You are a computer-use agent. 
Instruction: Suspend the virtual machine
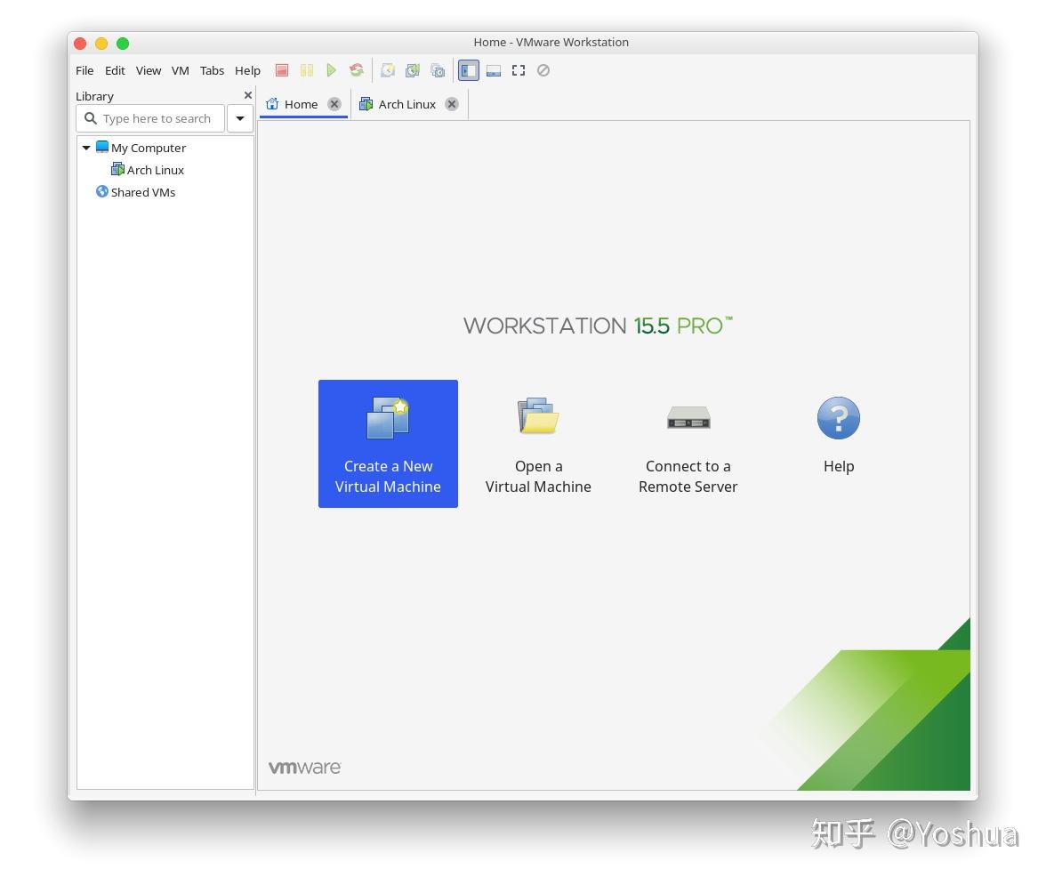pos(306,70)
